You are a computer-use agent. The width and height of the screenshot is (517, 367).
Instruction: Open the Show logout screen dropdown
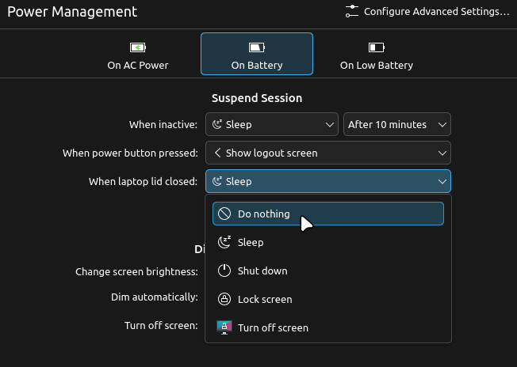click(x=328, y=153)
